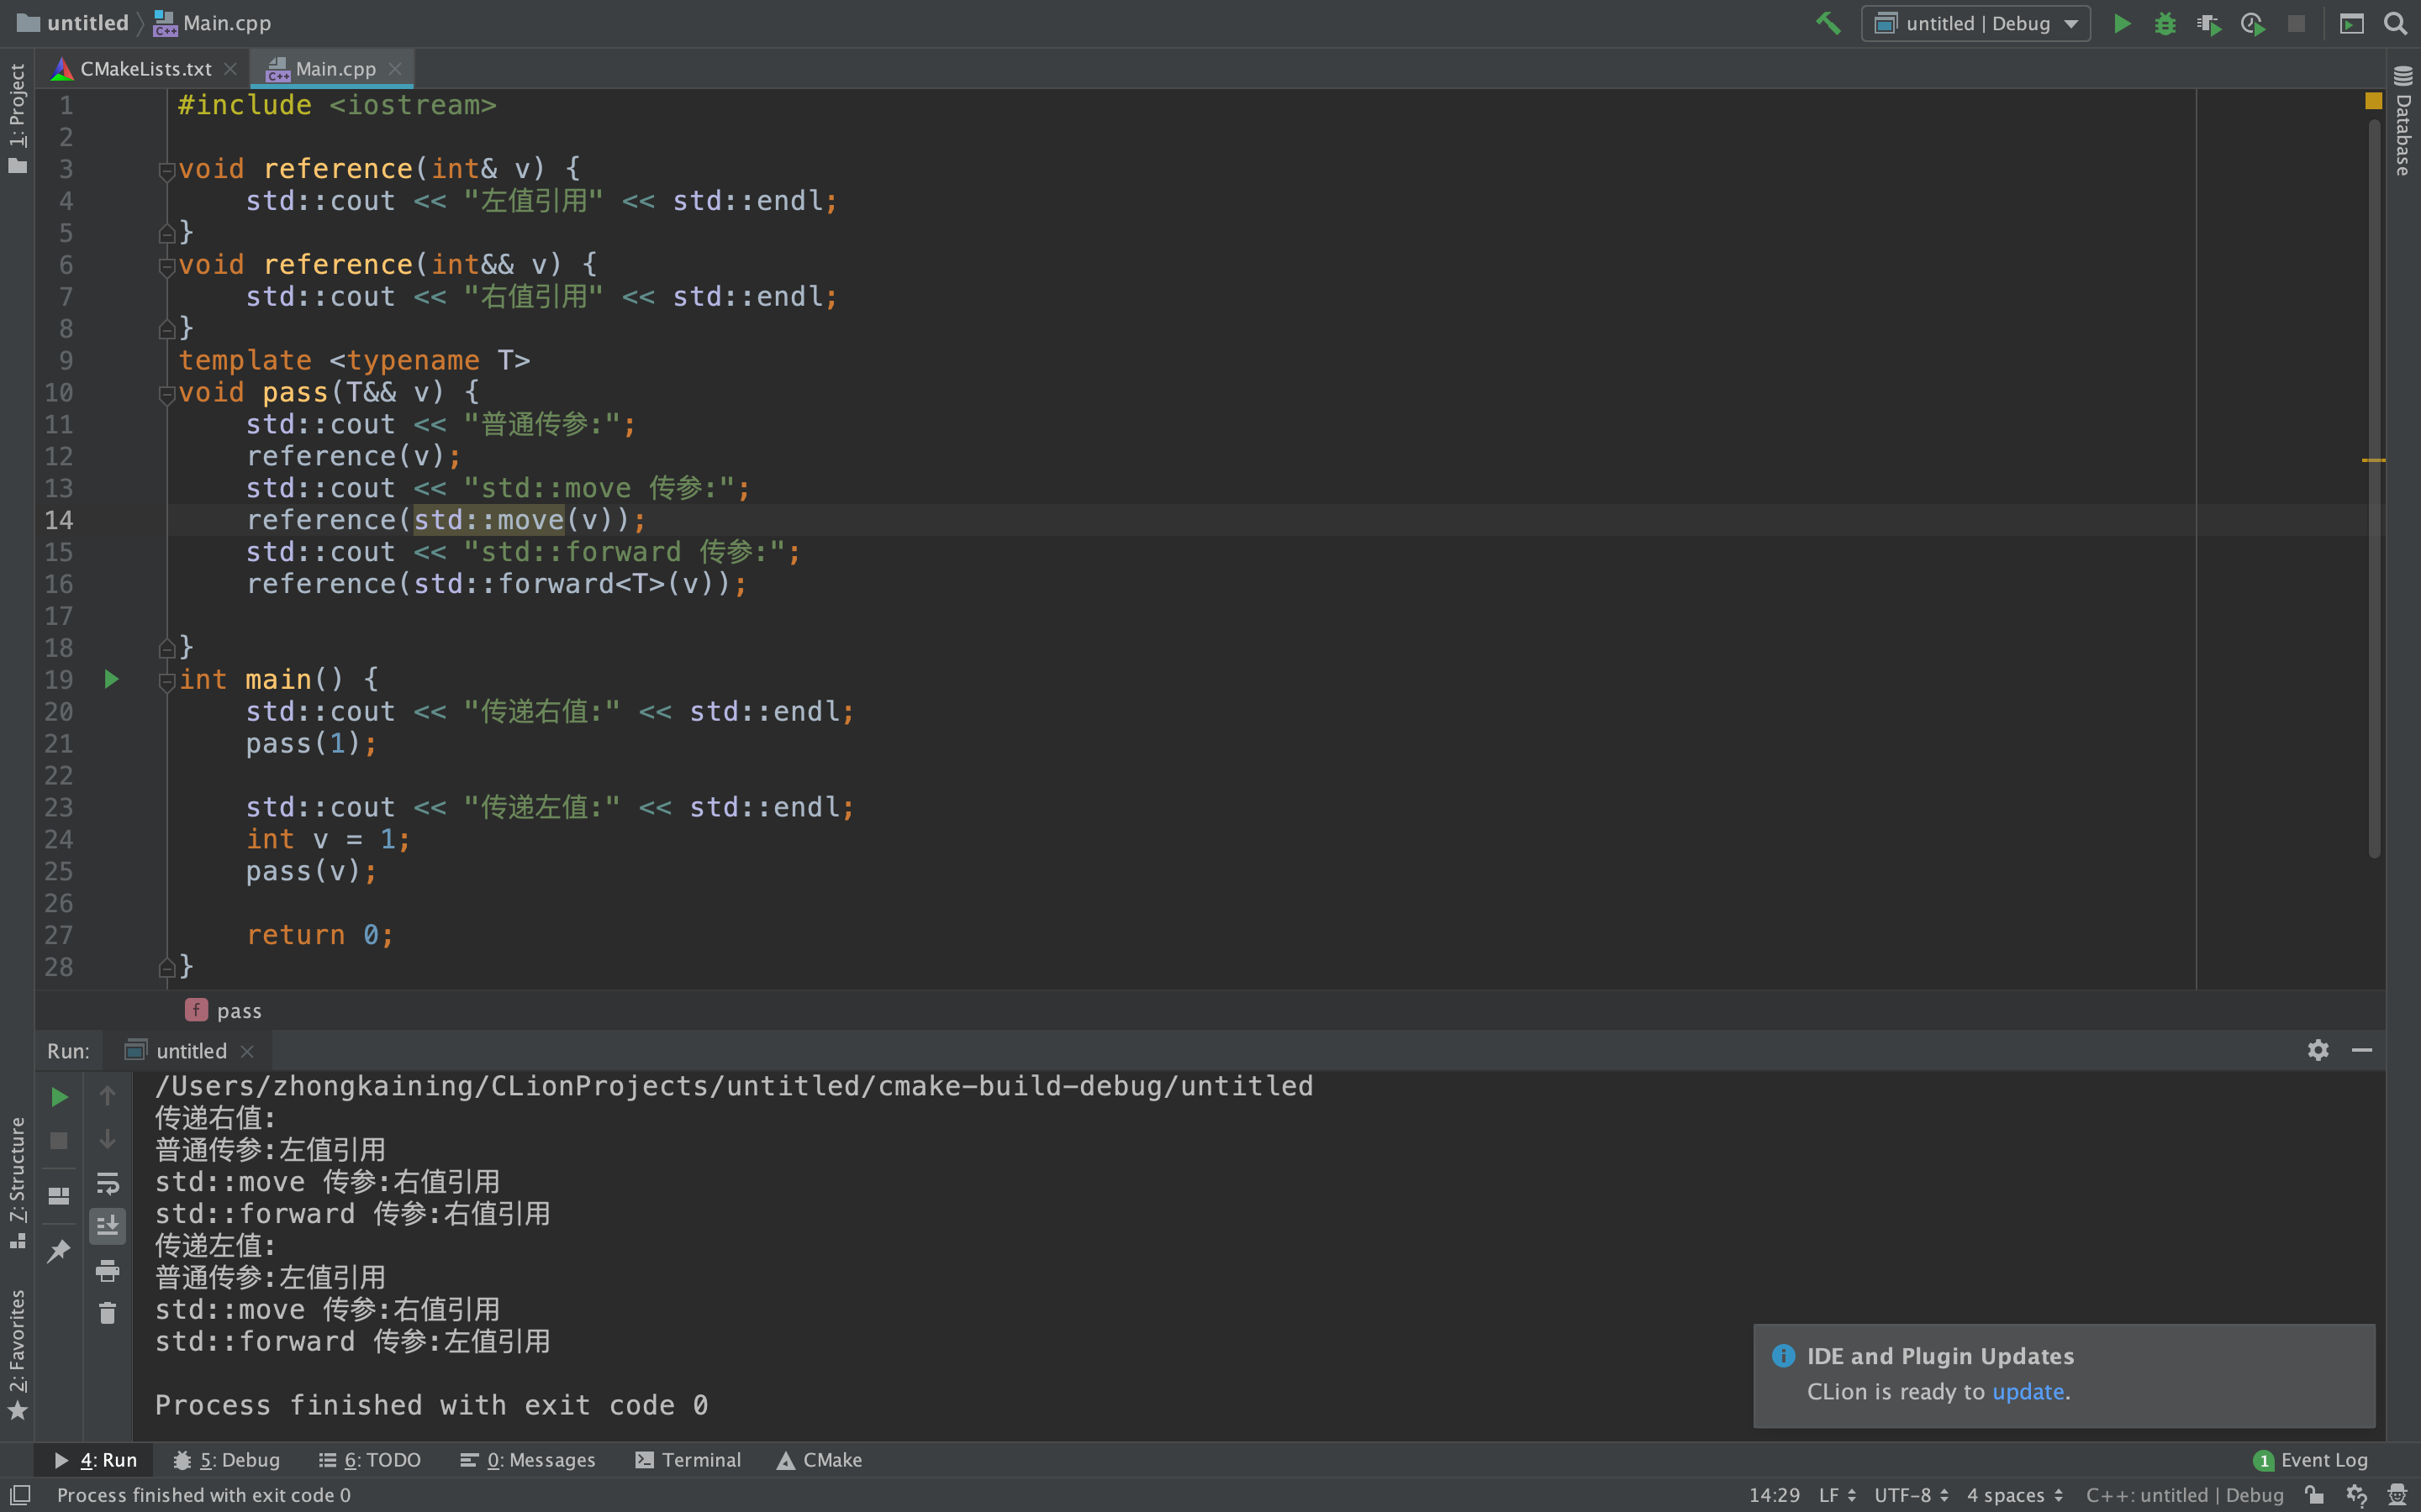Open the 5: Debug tool tab

point(226,1460)
